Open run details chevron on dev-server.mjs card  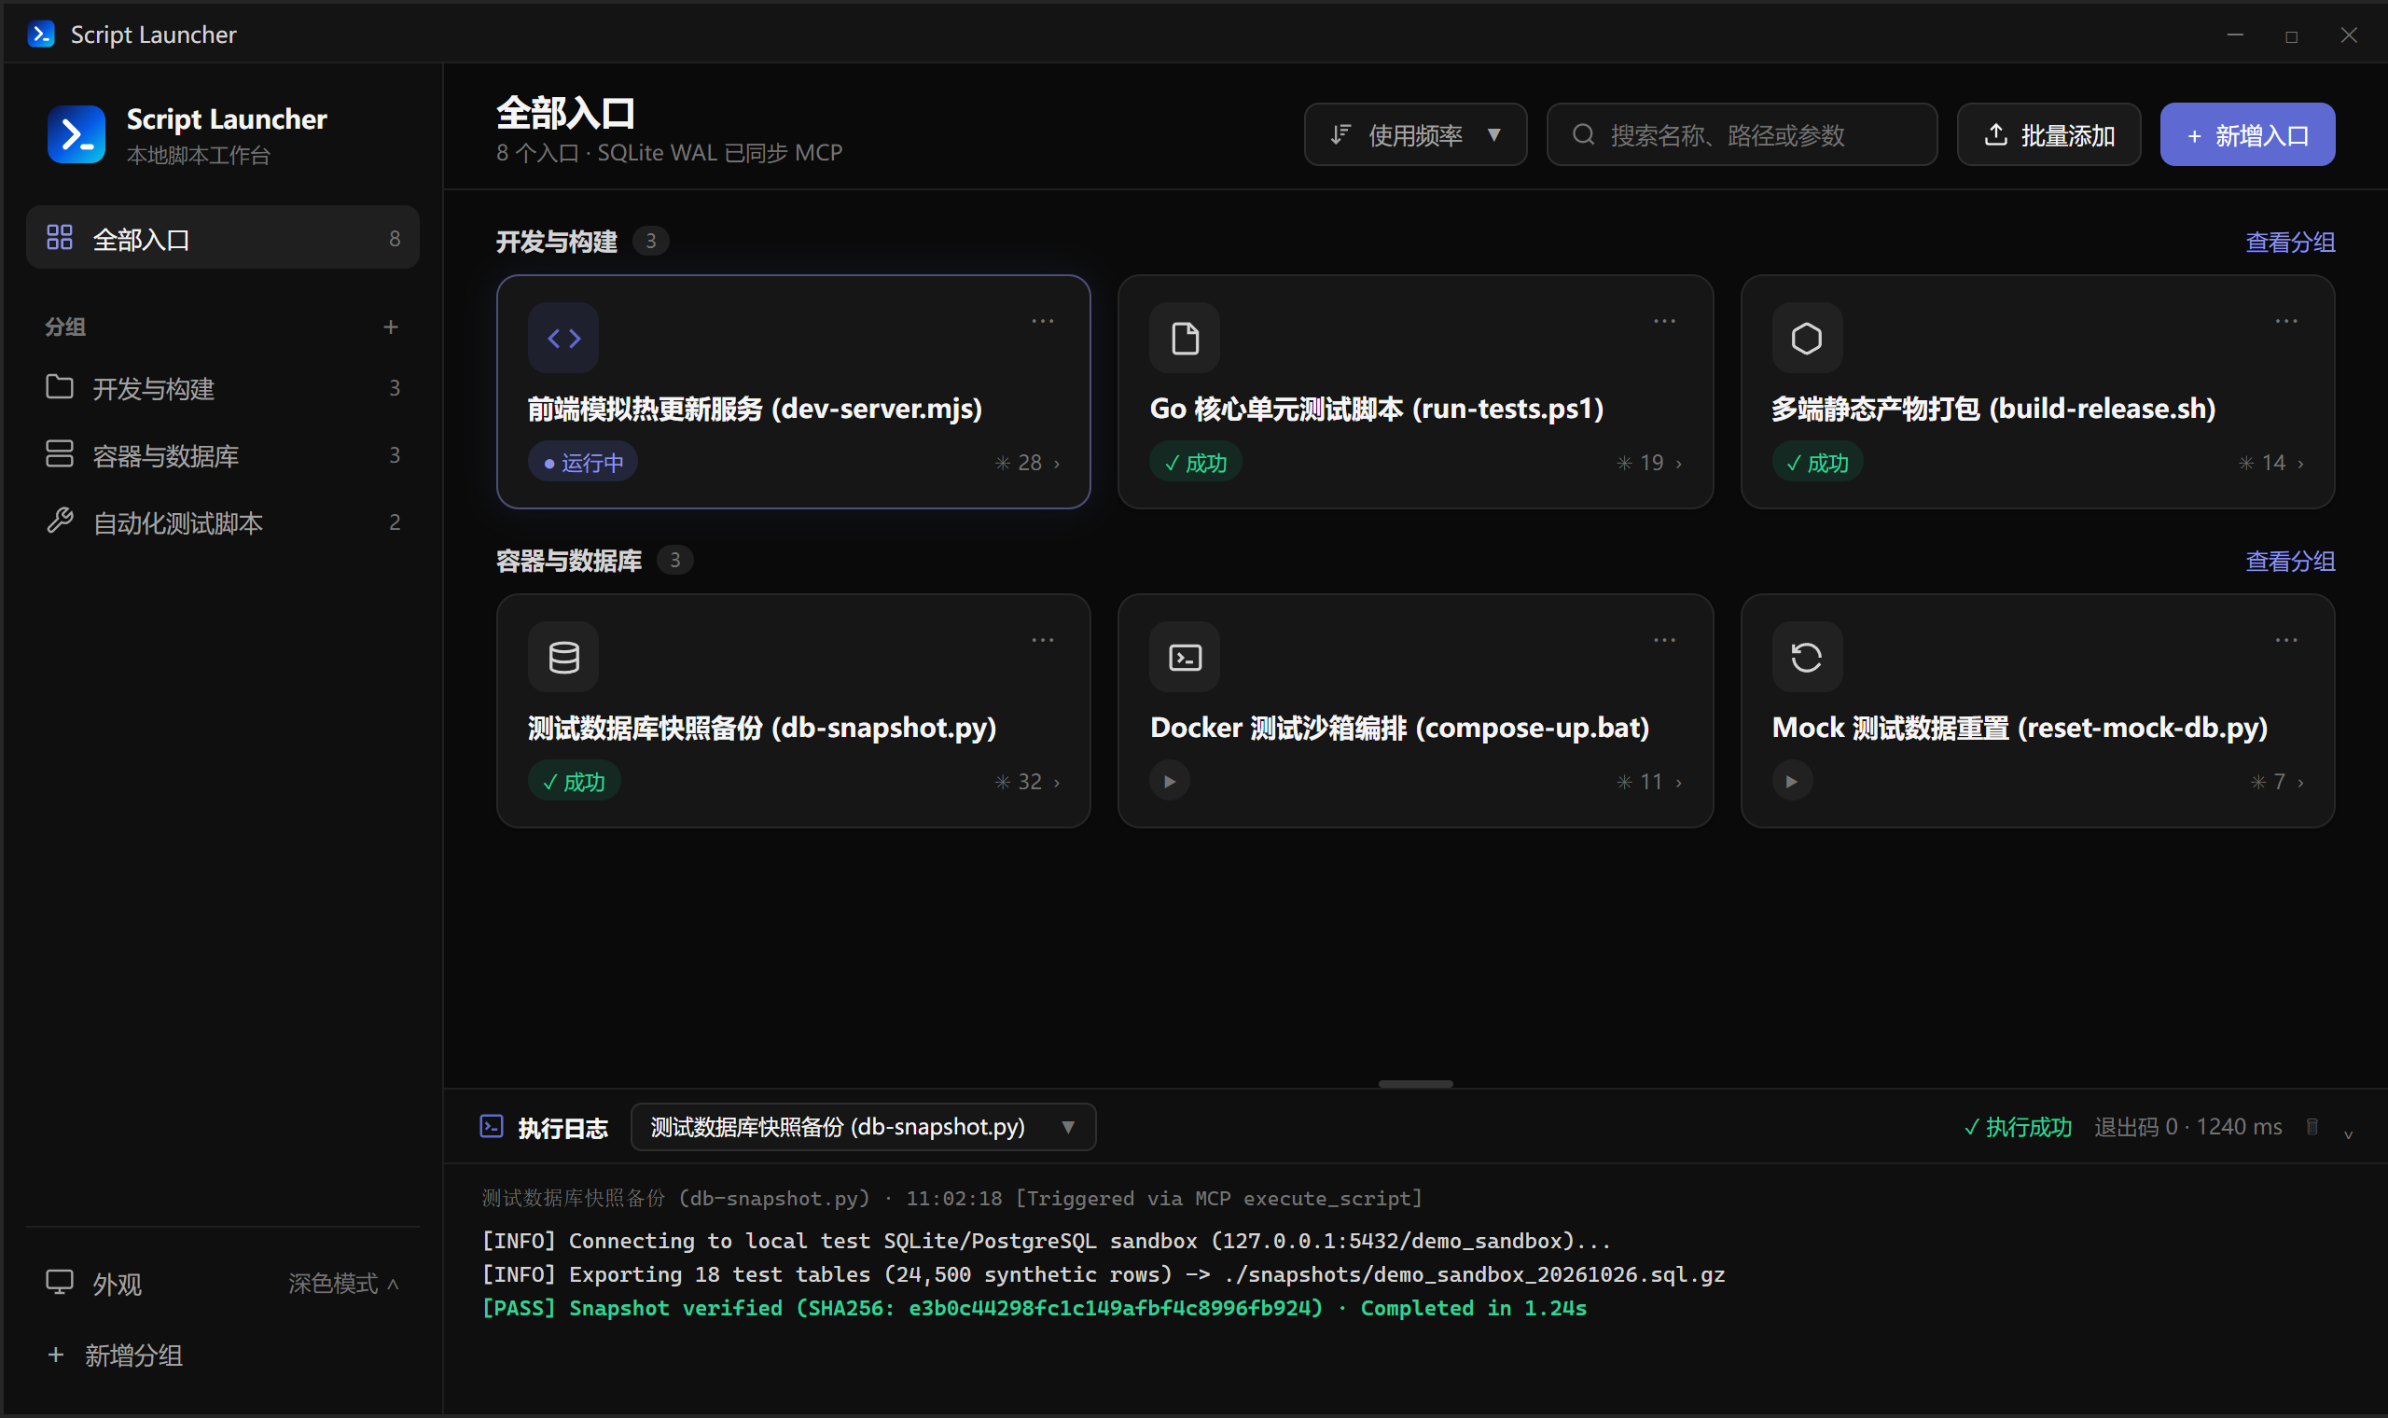(1058, 464)
